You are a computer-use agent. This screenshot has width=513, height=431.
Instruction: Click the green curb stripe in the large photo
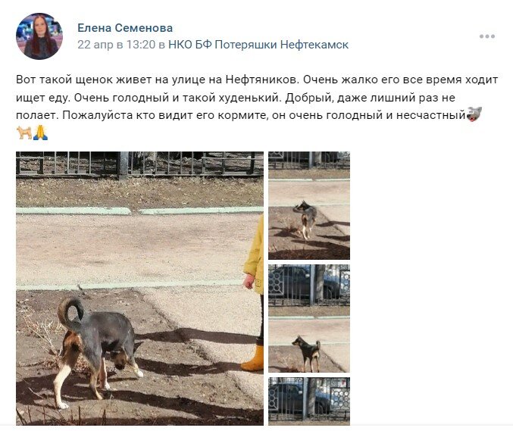pyautogui.click(x=139, y=211)
